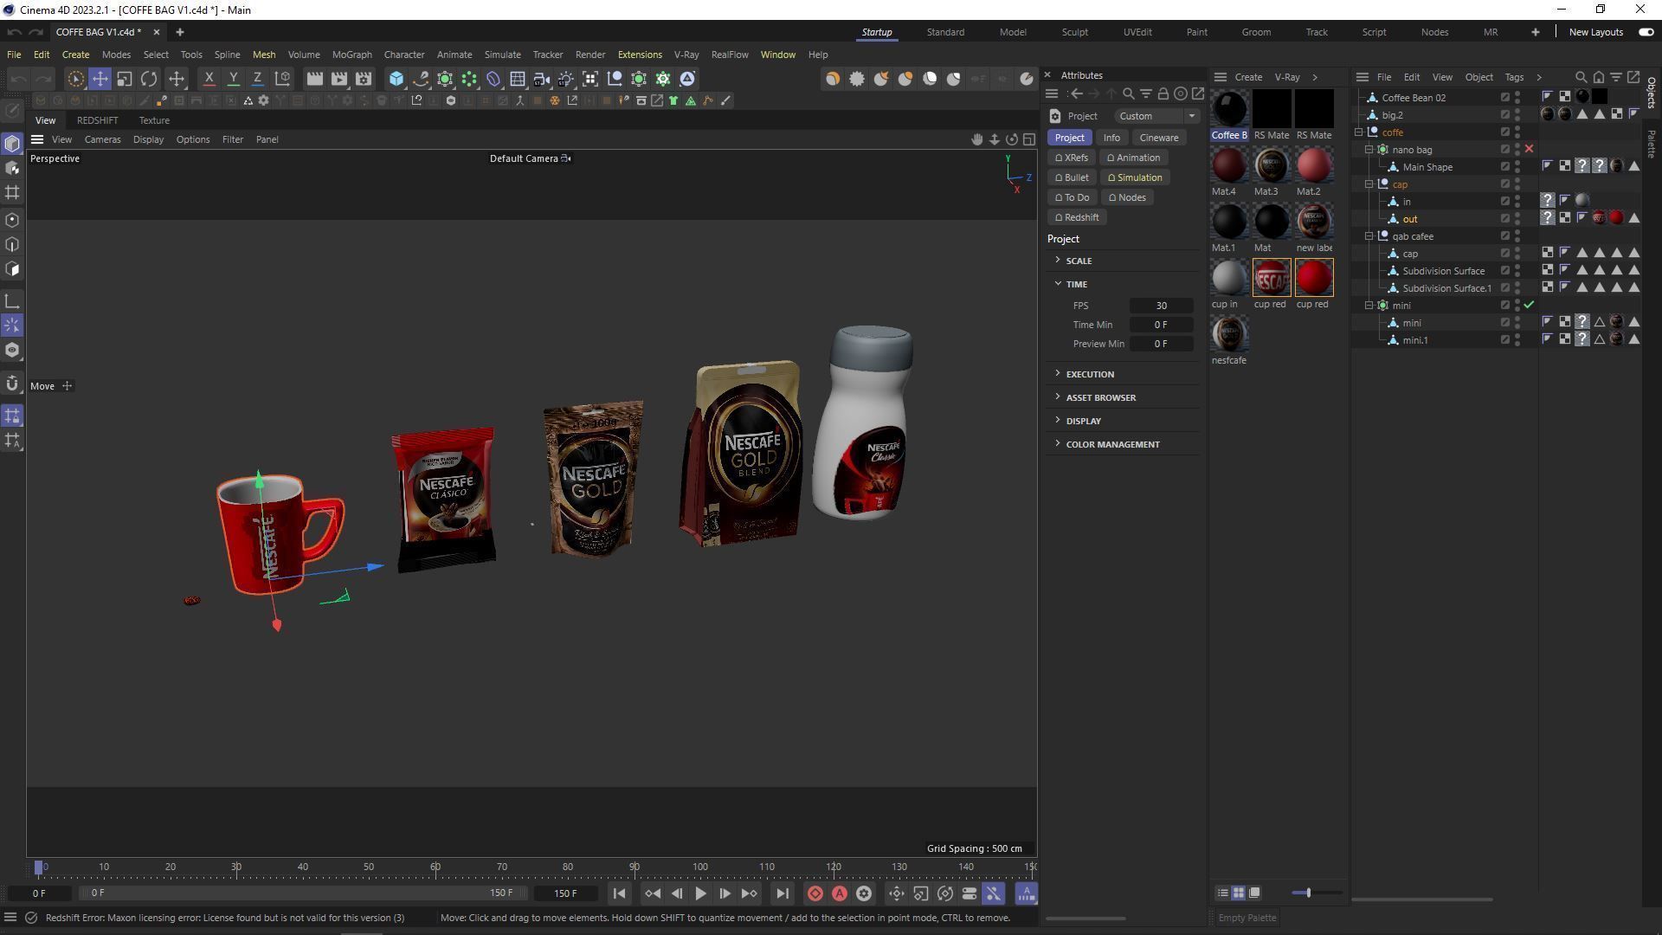
Task: Activate the Live Selection tool
Action: 76,79
